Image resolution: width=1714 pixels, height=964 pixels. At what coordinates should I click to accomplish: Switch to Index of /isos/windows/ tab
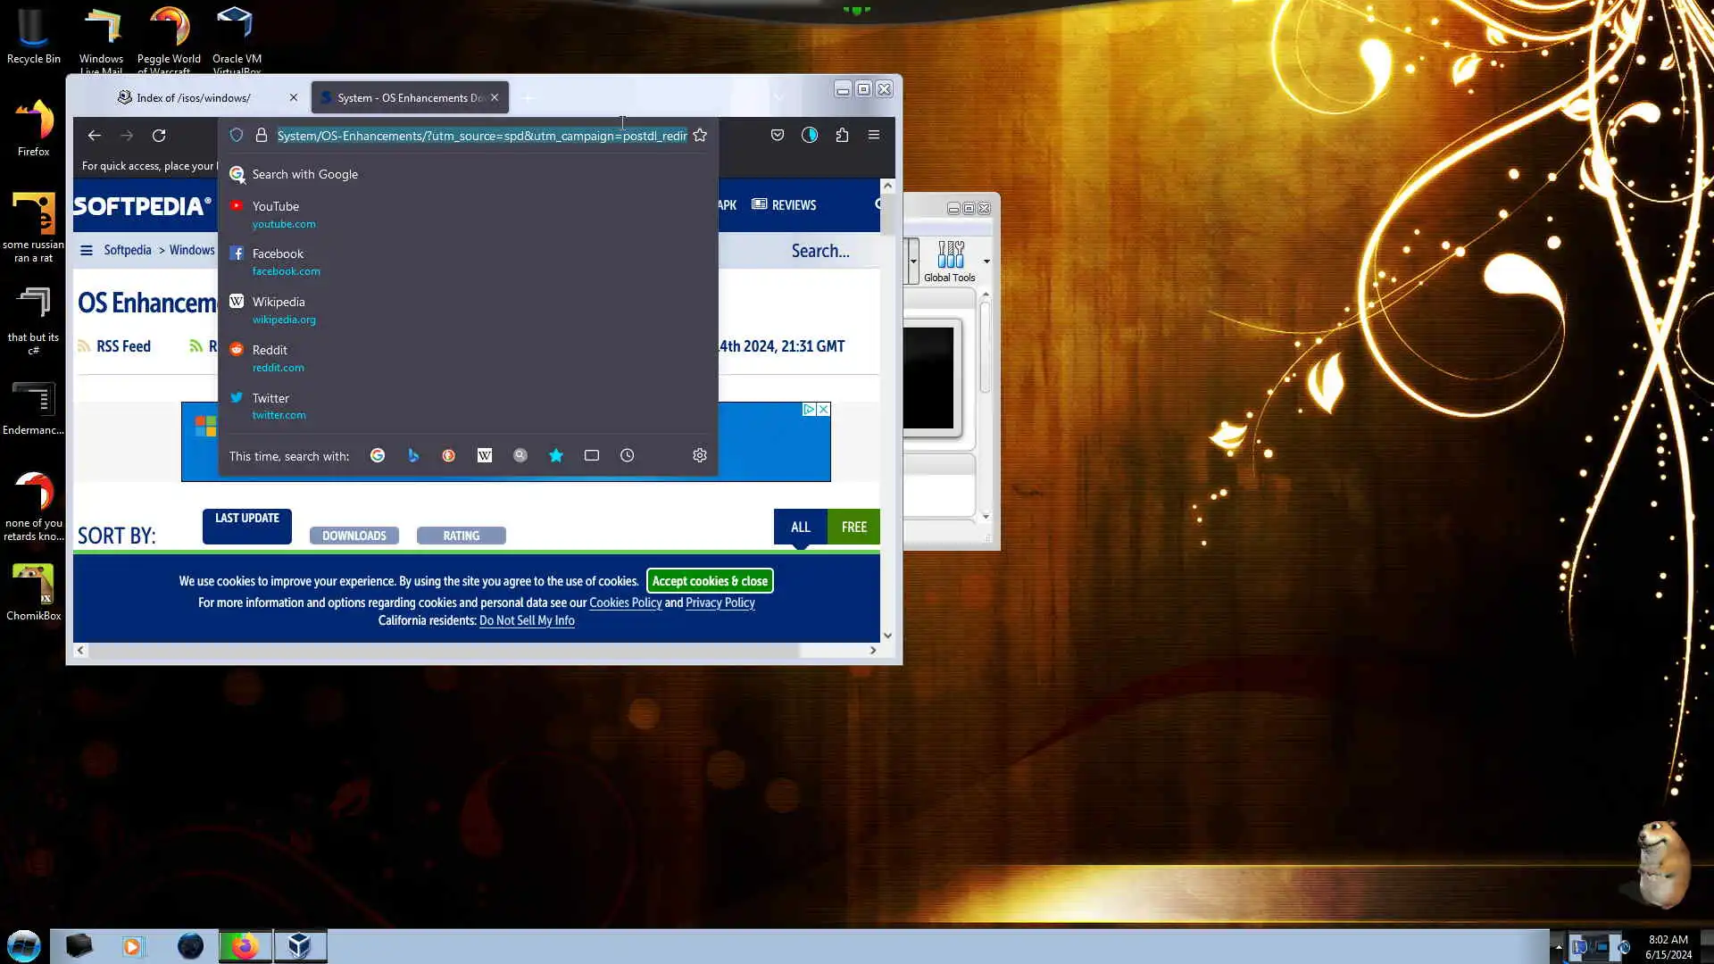(x=194, y=98)
